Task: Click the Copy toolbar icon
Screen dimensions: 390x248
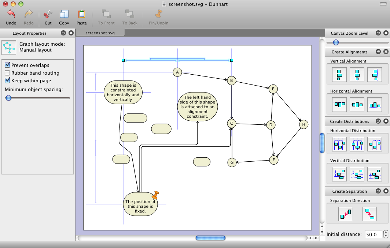Action: click(64, 15)
